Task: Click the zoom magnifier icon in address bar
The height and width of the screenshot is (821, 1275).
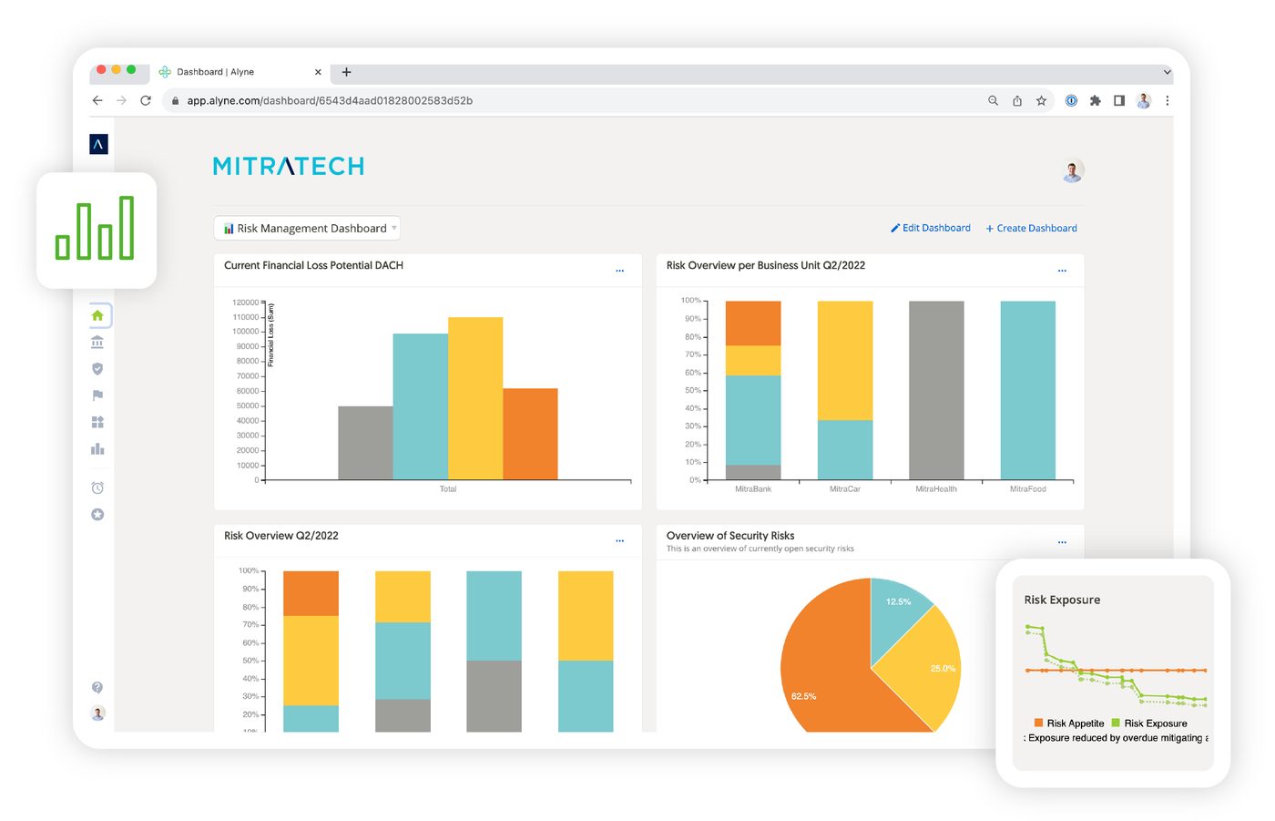Action: click(993, 100)
